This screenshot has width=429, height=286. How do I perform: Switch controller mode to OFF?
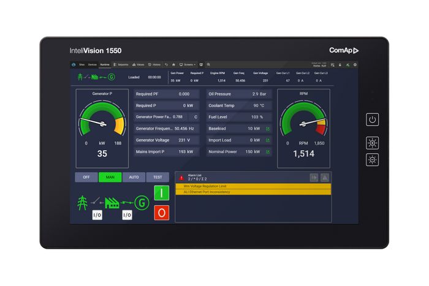(x=86, y=177)
